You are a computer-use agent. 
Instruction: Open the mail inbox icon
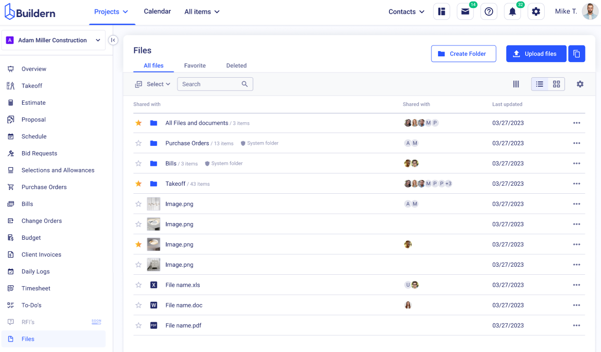pos(465,12)
